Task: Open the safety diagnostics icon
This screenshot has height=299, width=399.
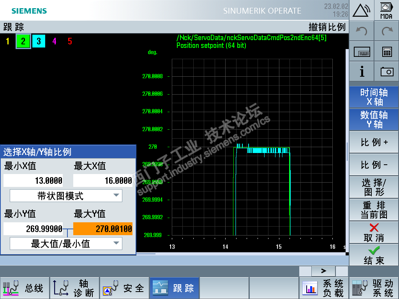Action: pyautogui.click(x=111, y=288)
